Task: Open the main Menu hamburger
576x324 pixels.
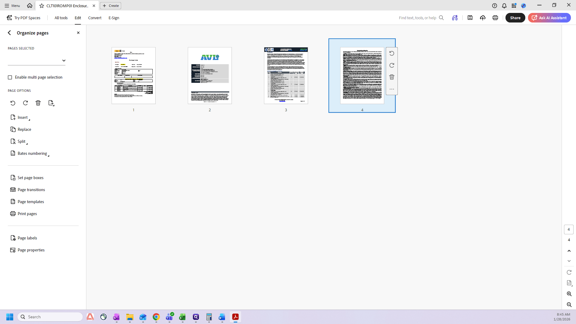Action: [12, 6]
